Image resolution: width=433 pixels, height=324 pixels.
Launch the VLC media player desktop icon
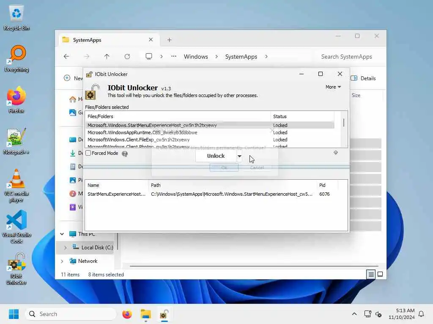[16, 186]
